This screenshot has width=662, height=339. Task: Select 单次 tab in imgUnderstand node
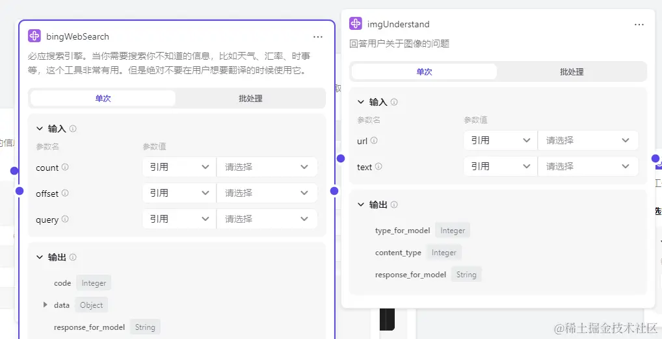pos(424,71)
